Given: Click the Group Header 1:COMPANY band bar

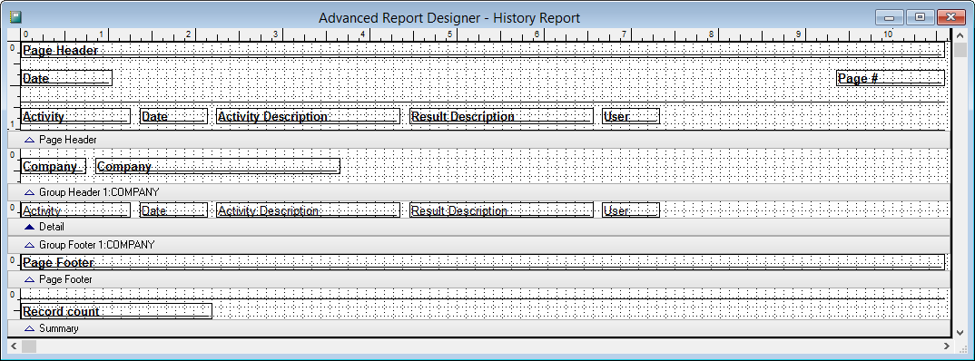Looking at the screenshot, I should 478,192.
